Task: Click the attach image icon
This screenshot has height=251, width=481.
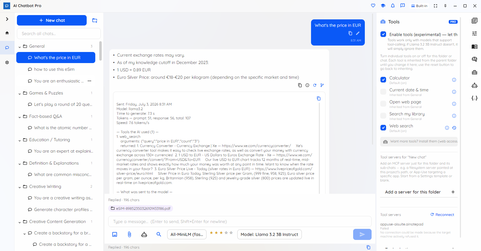Action: pos(115,234)
